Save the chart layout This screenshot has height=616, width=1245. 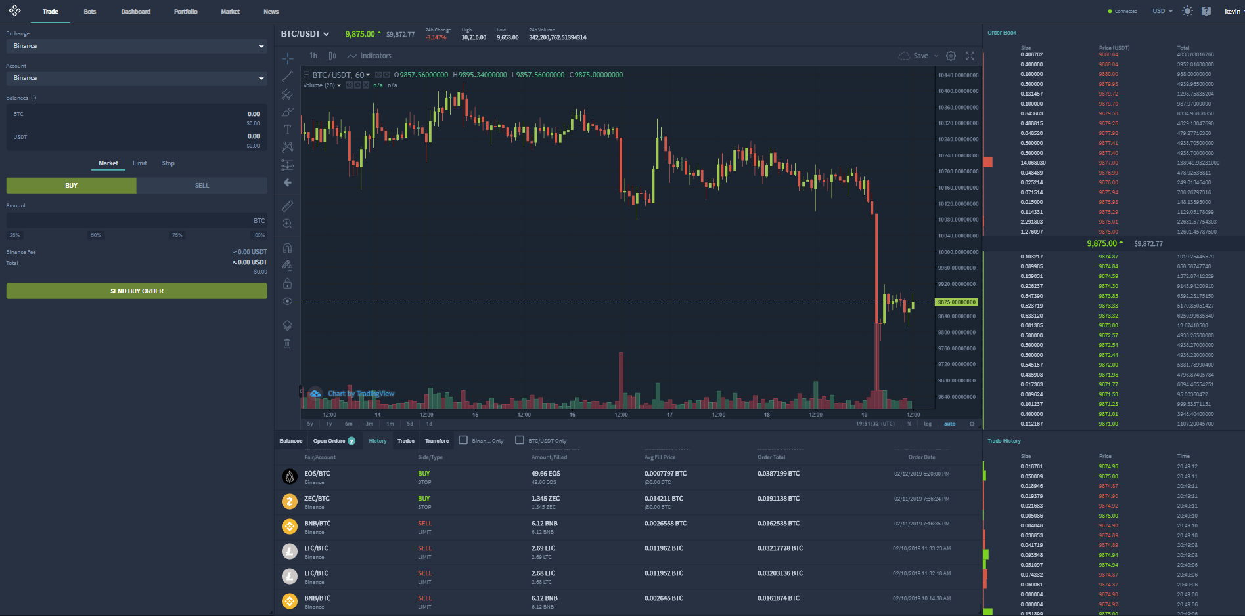914,56
